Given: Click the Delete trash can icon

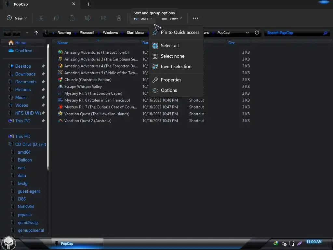Looking at the screenshot, I should (119, 18).
